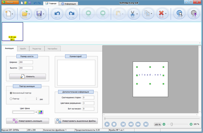
Task: Click the globe with upload arrow icon
Action: pos(194,13)
